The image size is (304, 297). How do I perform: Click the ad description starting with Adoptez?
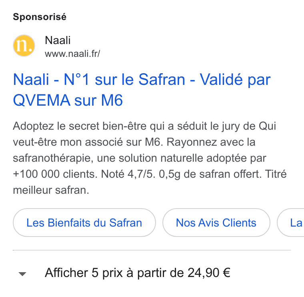150,158
